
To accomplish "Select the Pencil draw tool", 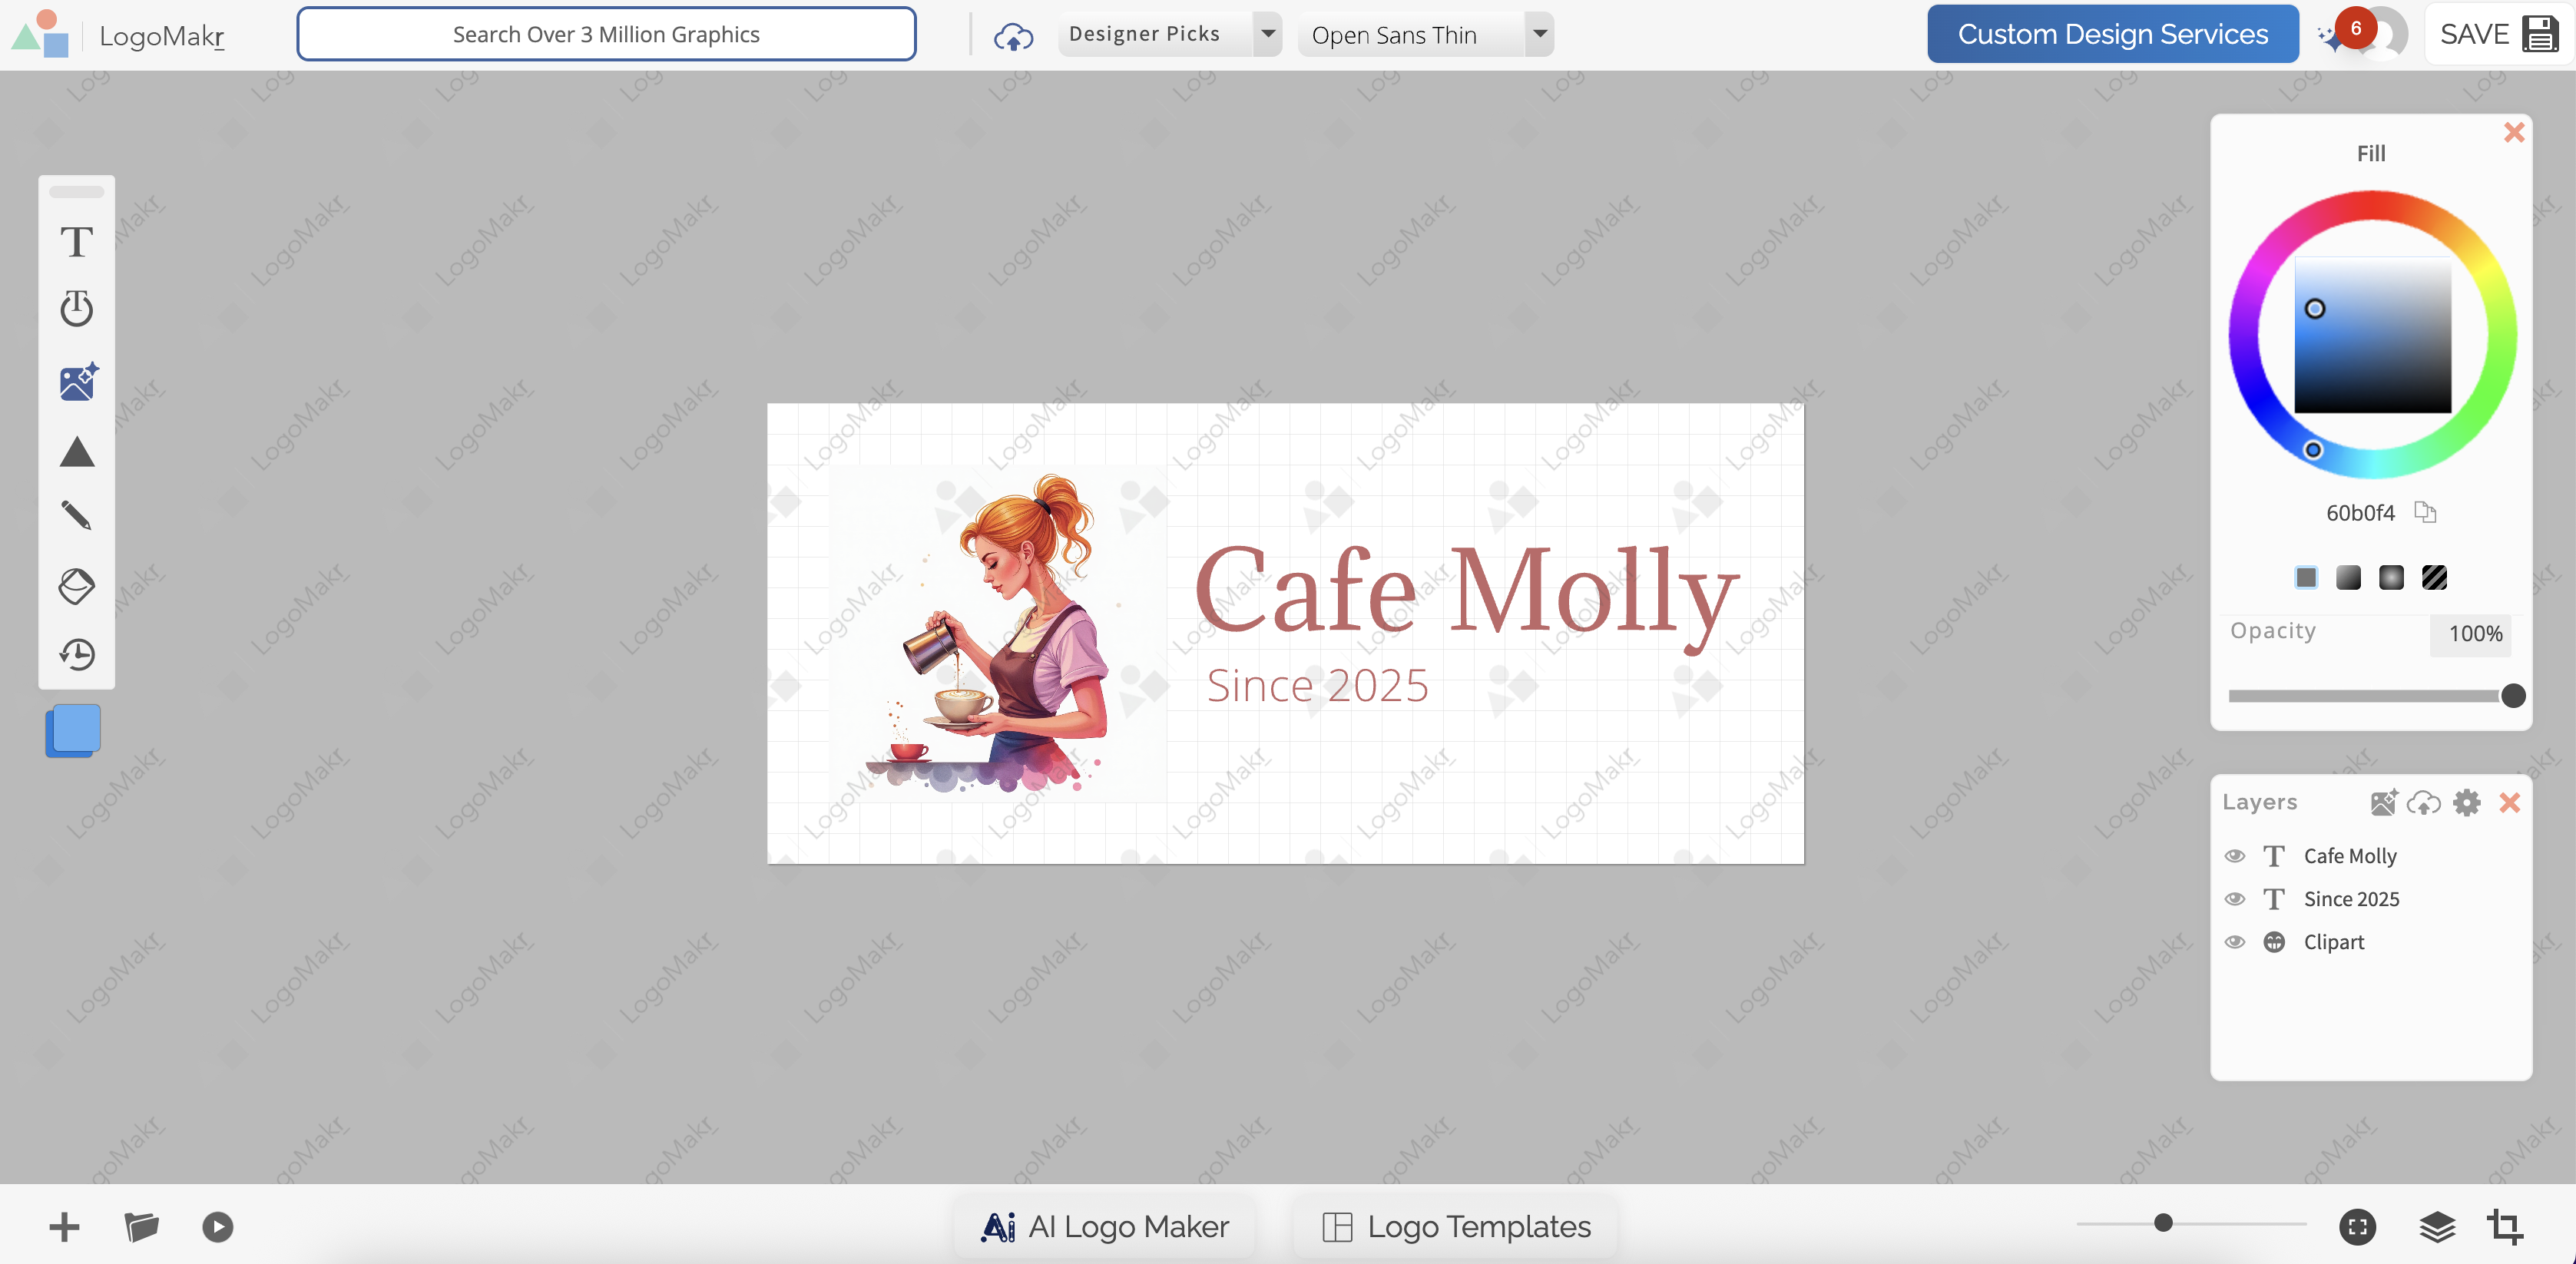I will (76, 515).
